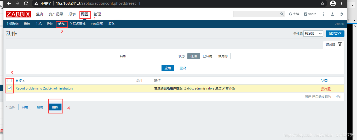Screen dimensions: 357x140
Task: Click the browser address bar URL
Action: [x=98, y=3]
